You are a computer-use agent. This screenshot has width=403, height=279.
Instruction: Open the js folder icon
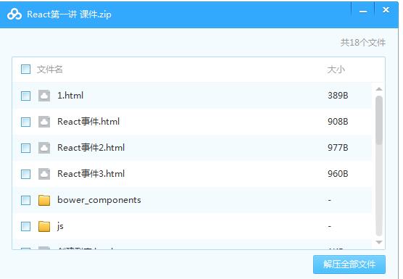[x=44, y=226]
